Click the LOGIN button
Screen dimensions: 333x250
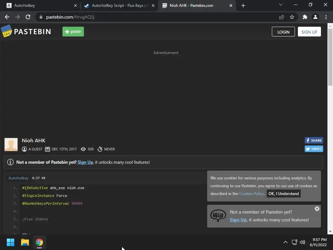click(283, 32)
